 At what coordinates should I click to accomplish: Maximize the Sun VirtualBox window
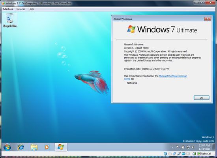pos(202,2)
